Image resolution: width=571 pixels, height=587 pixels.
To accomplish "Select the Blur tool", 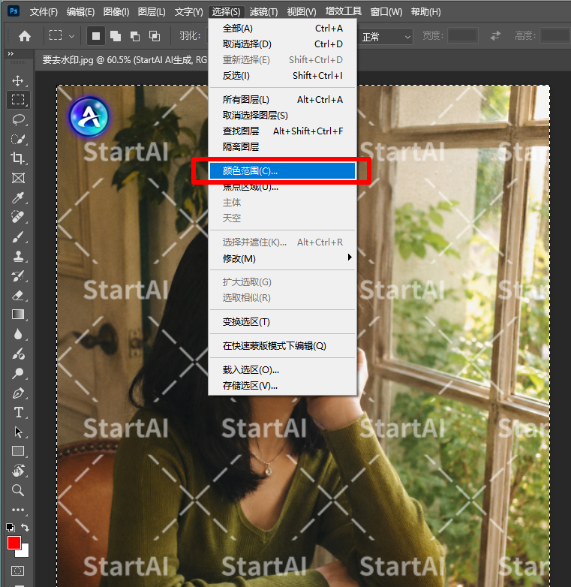I will [18, 334].
